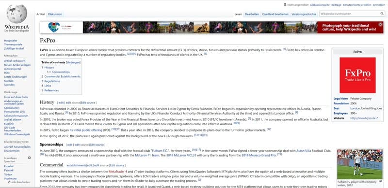388x188 pixels.
Task: Close the photo contest banner
Action: [380, 25]
